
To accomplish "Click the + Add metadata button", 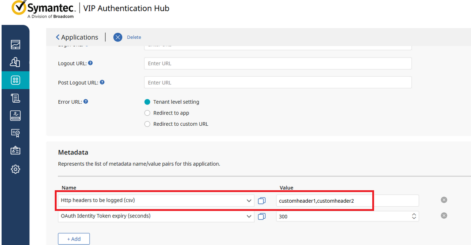I will tap(74, 239).
